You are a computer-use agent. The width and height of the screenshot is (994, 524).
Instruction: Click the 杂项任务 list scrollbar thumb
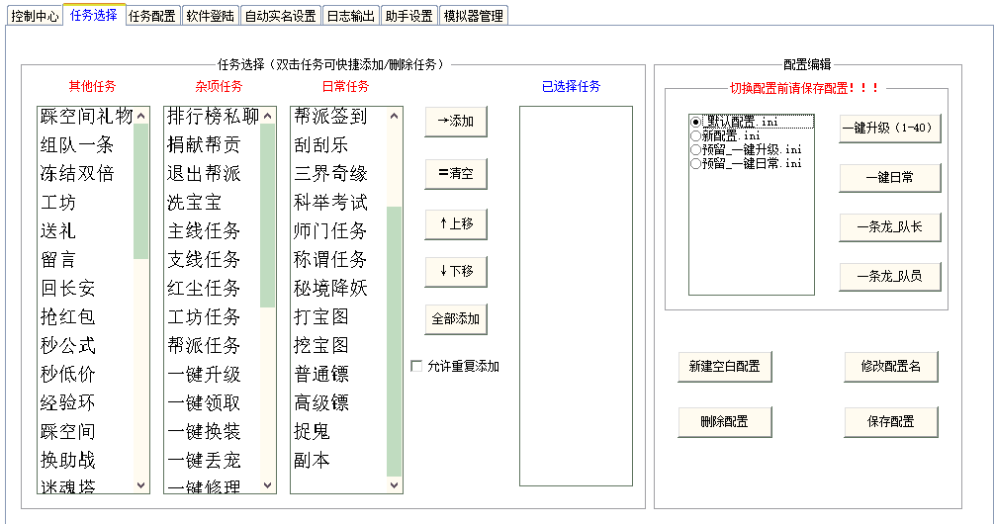coord(267,216)
